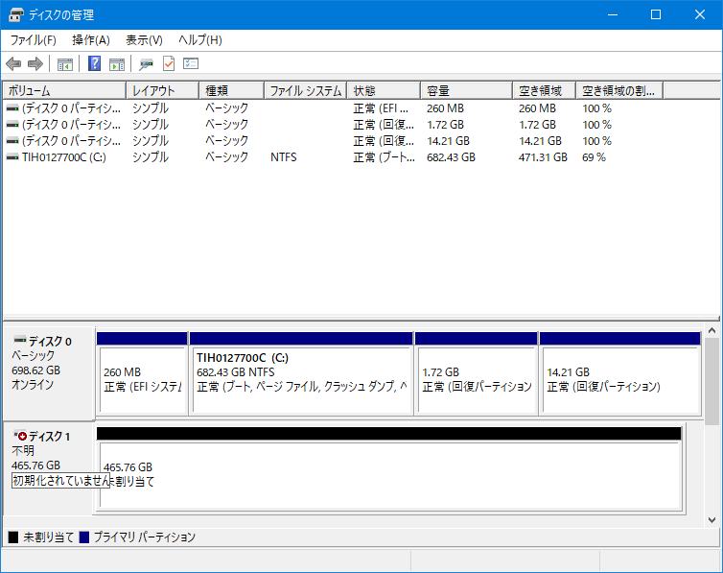The image size is (723, 573).
Task: Sort by the レイアウト column header
Action: [162, 90]
